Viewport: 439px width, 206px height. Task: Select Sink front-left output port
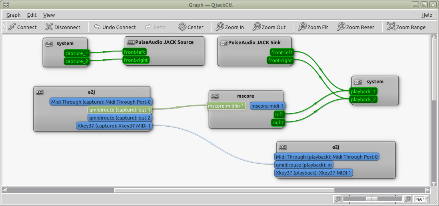point(281,53)
